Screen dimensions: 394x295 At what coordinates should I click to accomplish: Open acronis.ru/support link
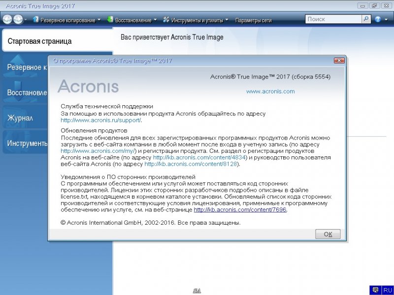click(x=101, y=120)
